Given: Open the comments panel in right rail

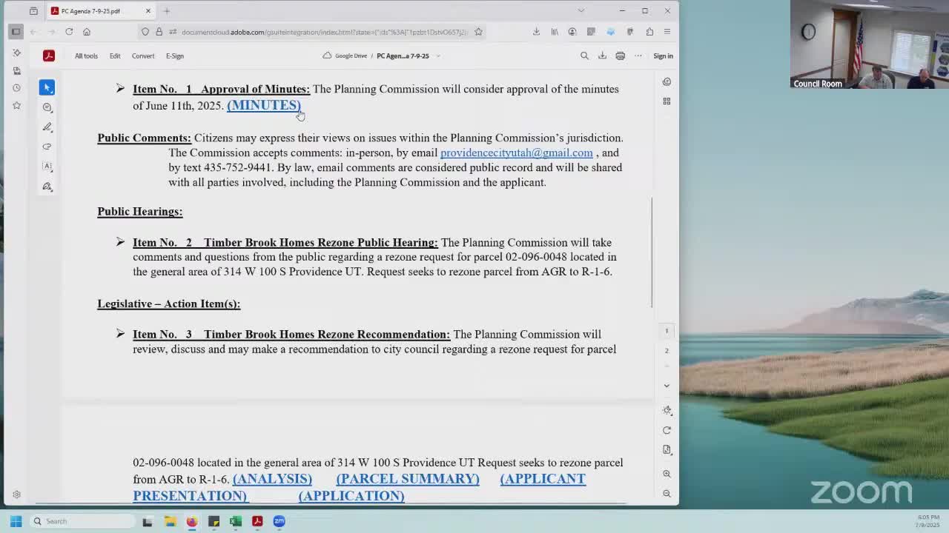Looking at the screenshot, I should [x=667, y=82].
